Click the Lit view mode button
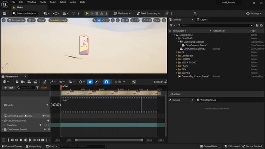This screenshot has height=149, width=265. click(x=31, y=20)
